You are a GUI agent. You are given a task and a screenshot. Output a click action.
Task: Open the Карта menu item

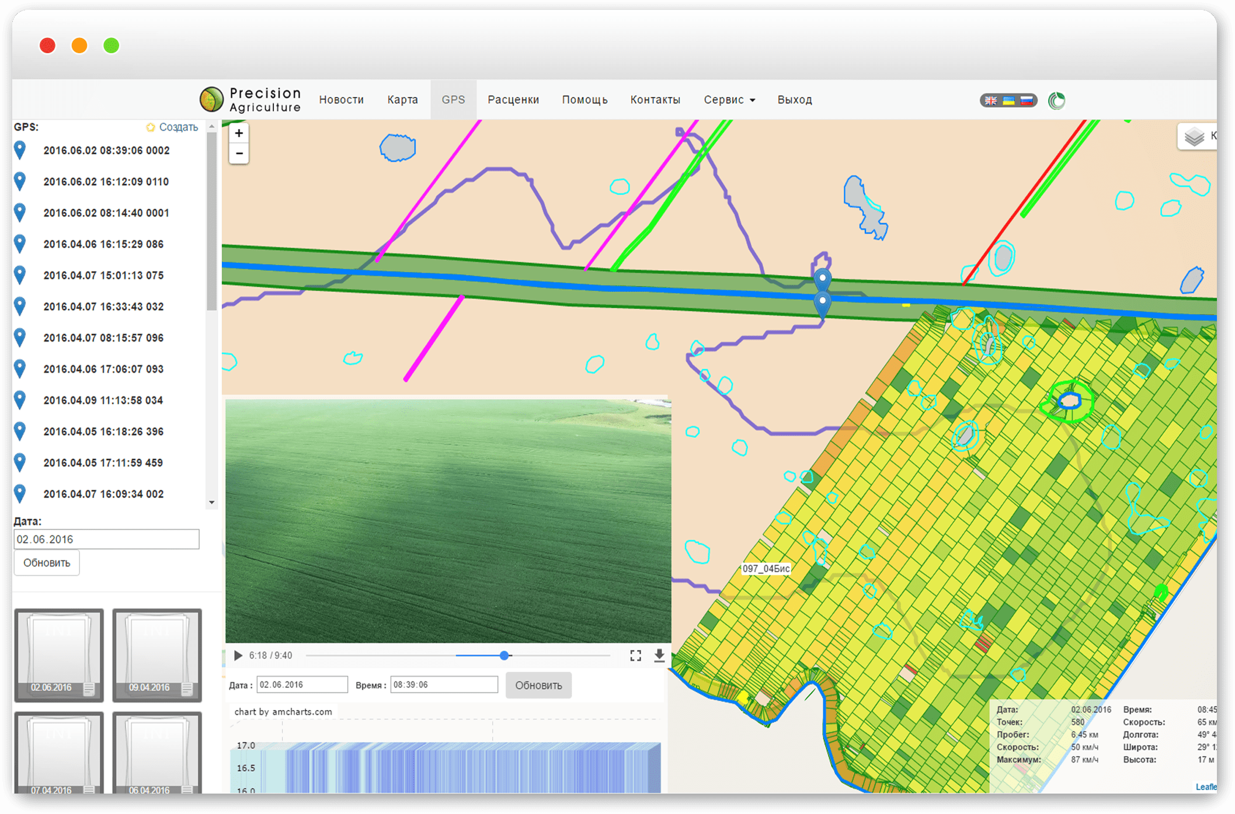[402, 100]
